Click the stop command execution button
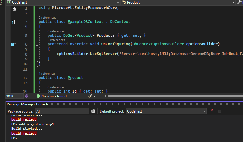 (x=220, y=111)
